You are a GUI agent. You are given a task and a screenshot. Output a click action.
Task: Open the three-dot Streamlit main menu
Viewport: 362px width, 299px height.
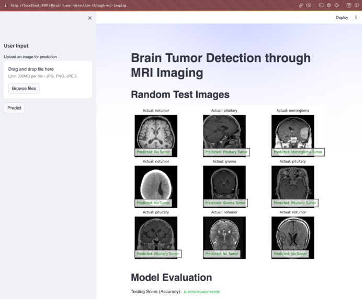[356, 18]
